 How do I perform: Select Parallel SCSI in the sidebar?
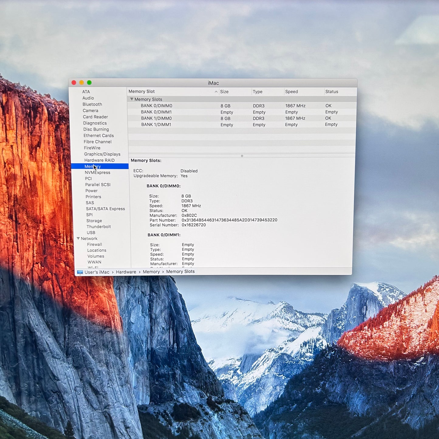pyautogui.click(x=98, y=185)
